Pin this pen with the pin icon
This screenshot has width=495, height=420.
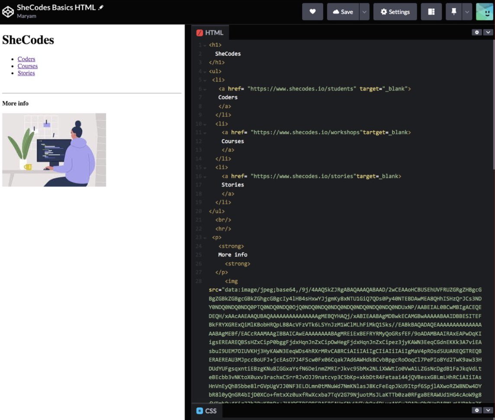click(453, 12)
